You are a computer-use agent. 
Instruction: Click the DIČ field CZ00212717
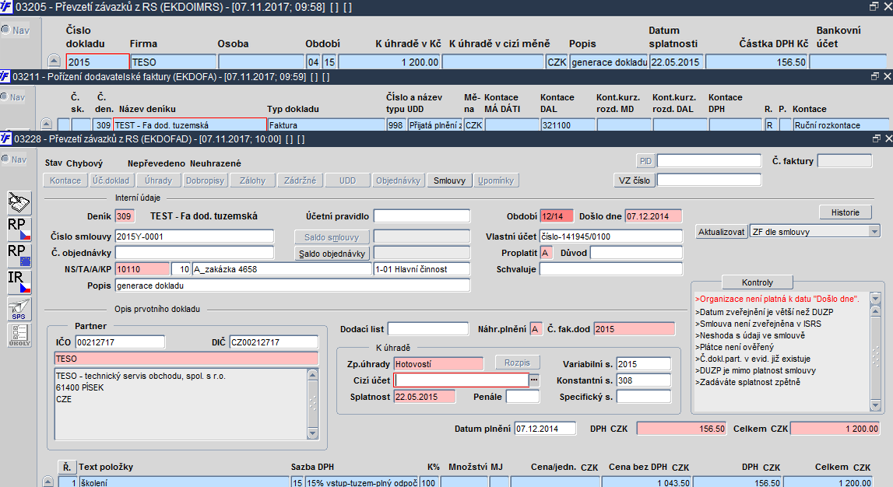274,342
